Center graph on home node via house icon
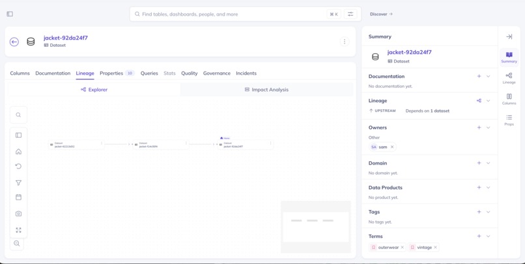Screen dimensions: 525x264 tap(18, 152)
